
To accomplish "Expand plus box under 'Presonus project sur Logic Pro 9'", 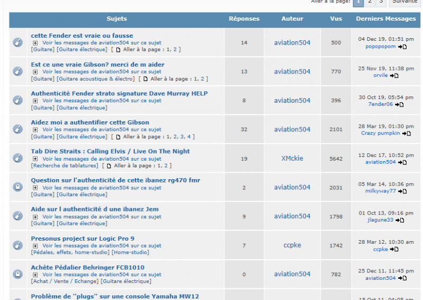I will pyautogui.click(x=35, y=246).
